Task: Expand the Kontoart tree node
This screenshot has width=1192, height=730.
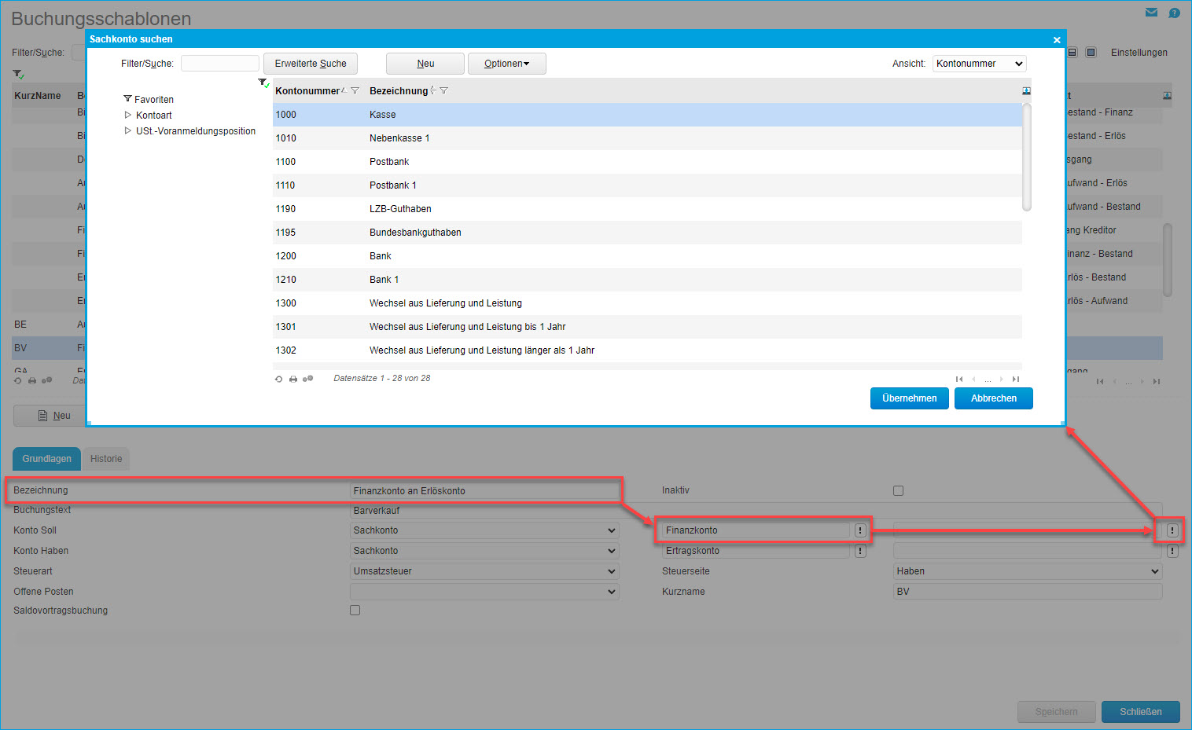Action: click(128, 116)
